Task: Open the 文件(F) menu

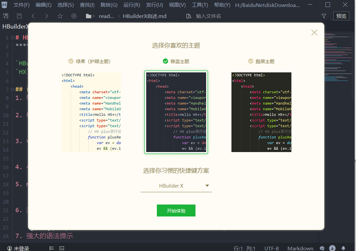Action: point(22,5)
